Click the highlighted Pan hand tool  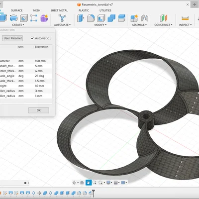(89, 183)
